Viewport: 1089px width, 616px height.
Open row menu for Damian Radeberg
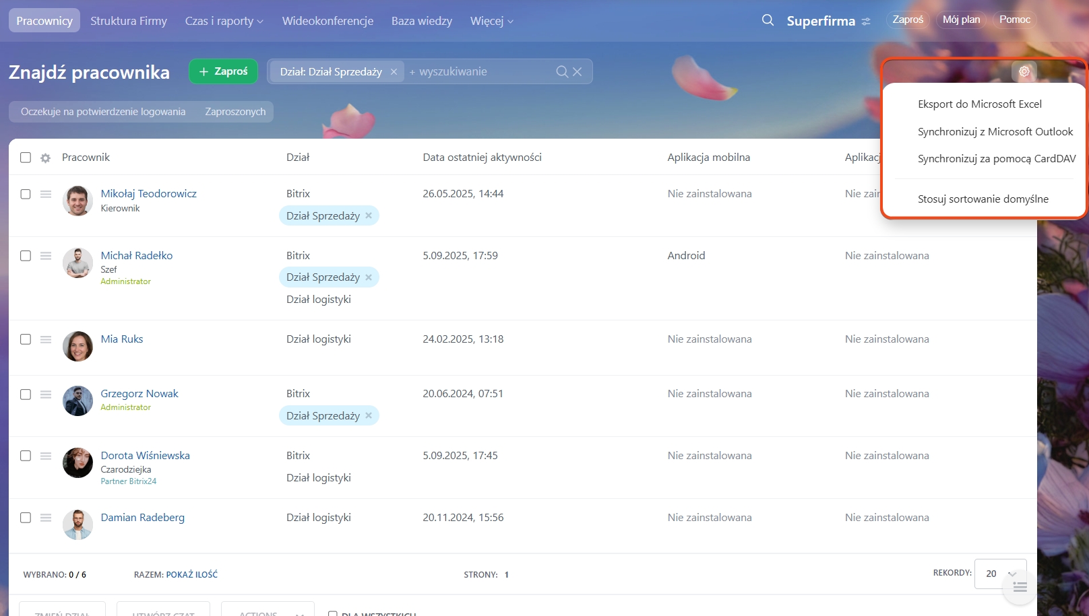coord(46,518)
